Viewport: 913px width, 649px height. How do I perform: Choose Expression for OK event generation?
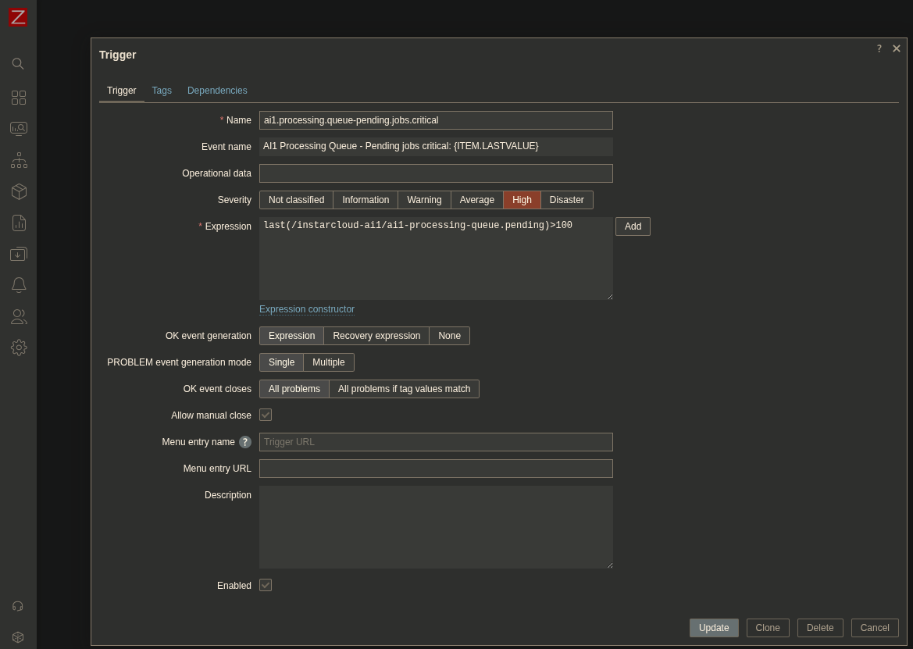coord(292,336)
